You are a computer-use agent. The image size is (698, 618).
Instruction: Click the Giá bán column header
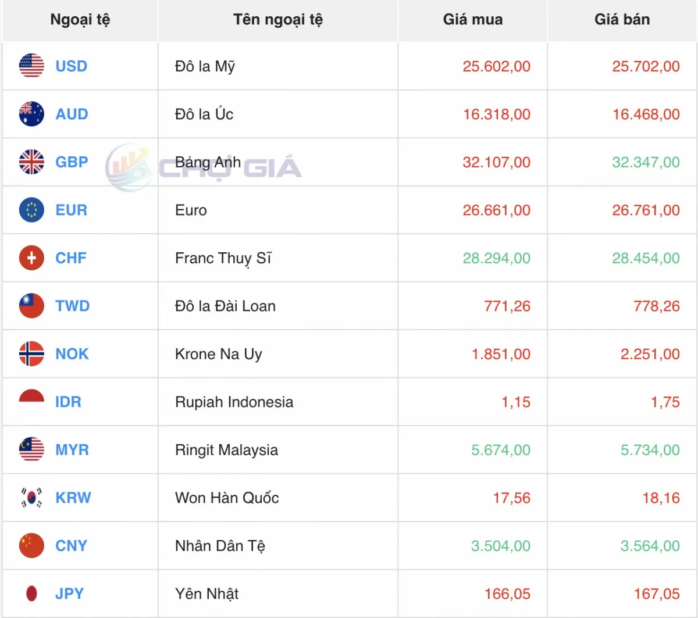(622, 20)
